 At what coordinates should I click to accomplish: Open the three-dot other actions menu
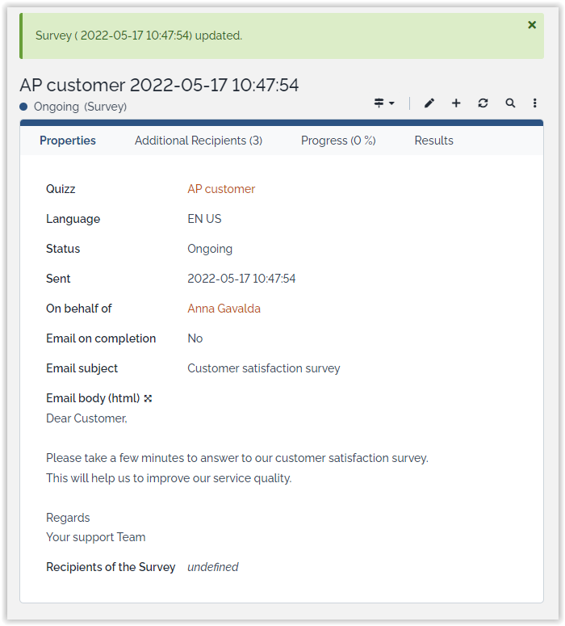point(534,103)
